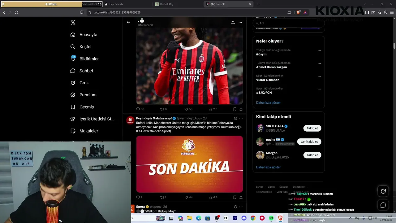Open Bildirimler in the sidebar
Screen dimensions: 396x223
[x=85, y=59]
